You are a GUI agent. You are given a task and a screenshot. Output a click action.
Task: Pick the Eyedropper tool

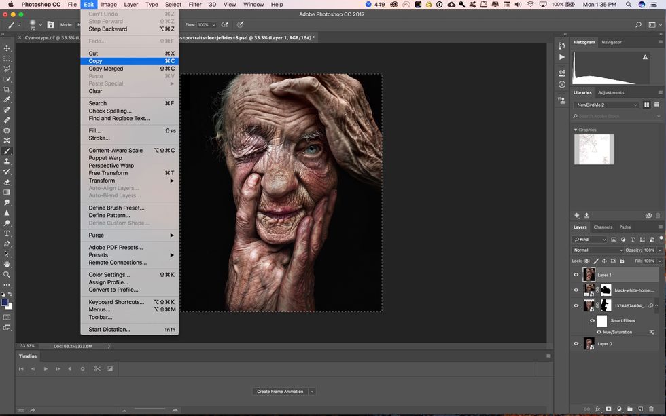[7, 100]
